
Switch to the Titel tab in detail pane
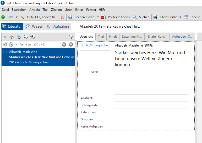101,37
